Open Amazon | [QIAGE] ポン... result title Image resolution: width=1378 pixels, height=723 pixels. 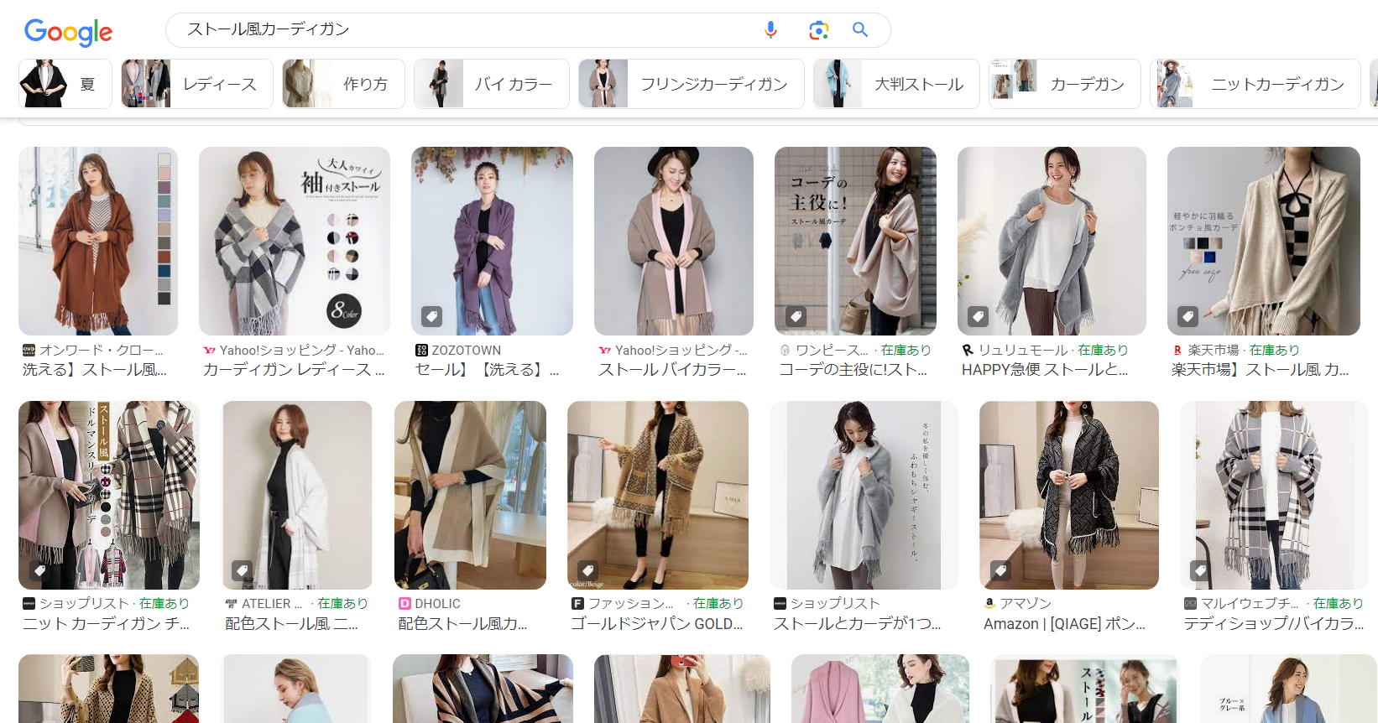point(1063,624)
